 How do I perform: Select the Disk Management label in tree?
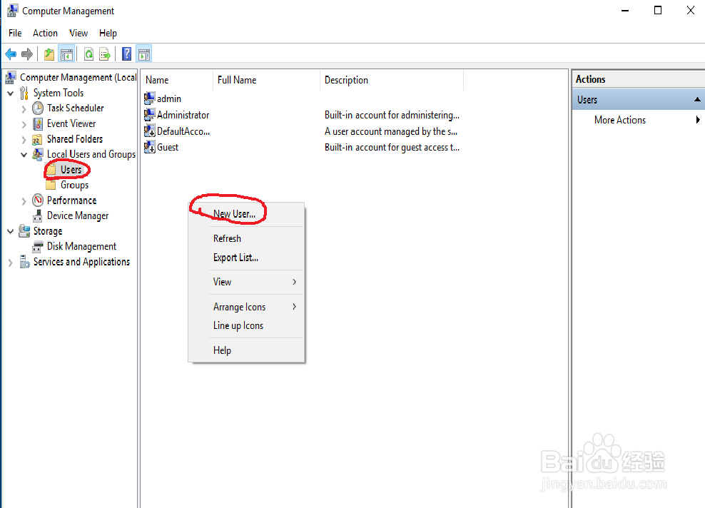click(x=81, y=246)
